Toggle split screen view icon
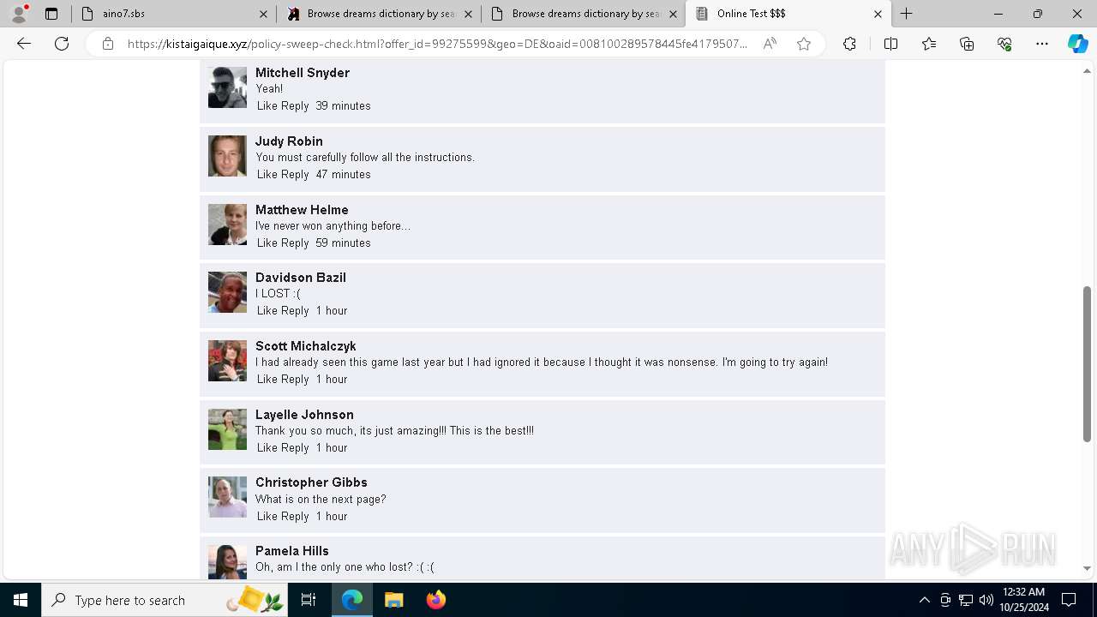The image size is (1097, 617). tap(890, 44)
